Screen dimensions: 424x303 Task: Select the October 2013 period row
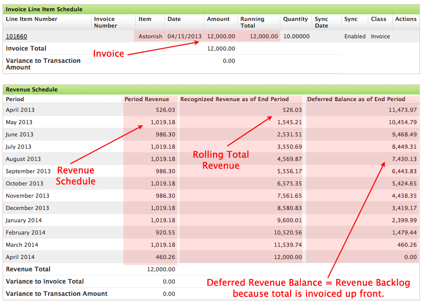(211, 183)
